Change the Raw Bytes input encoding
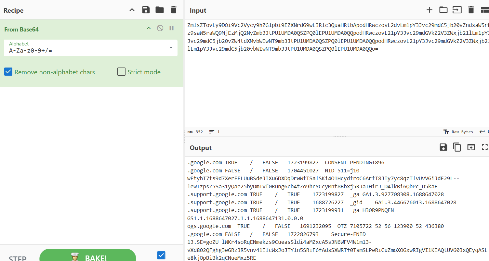The width and height of the screenshot is (489, 261). (x=458, y=132)
